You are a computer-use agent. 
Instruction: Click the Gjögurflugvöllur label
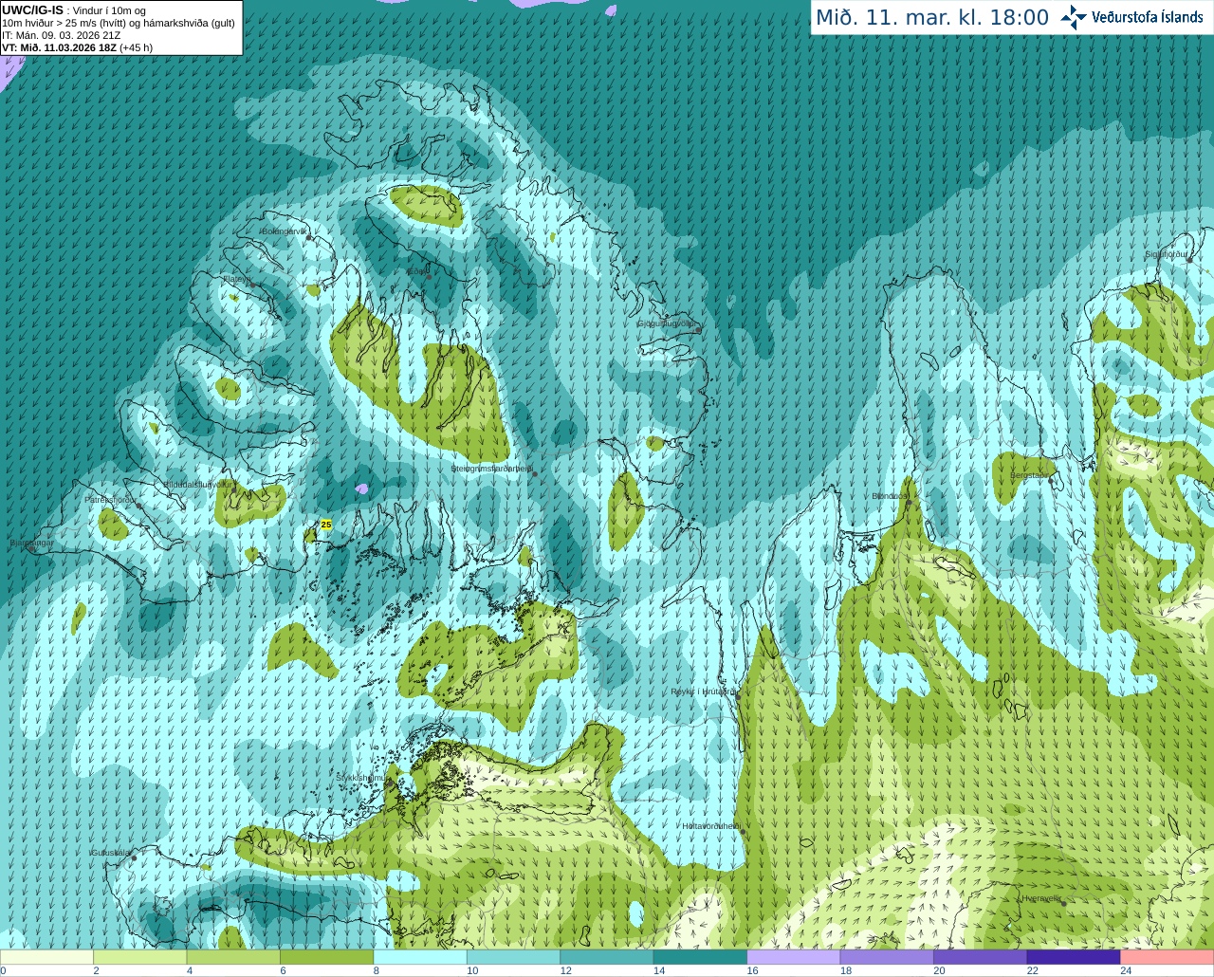[669, 323]
